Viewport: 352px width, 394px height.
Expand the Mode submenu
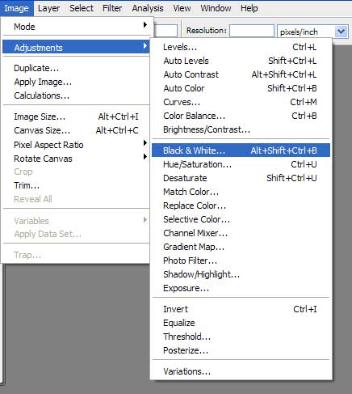(x=76, y=27)
